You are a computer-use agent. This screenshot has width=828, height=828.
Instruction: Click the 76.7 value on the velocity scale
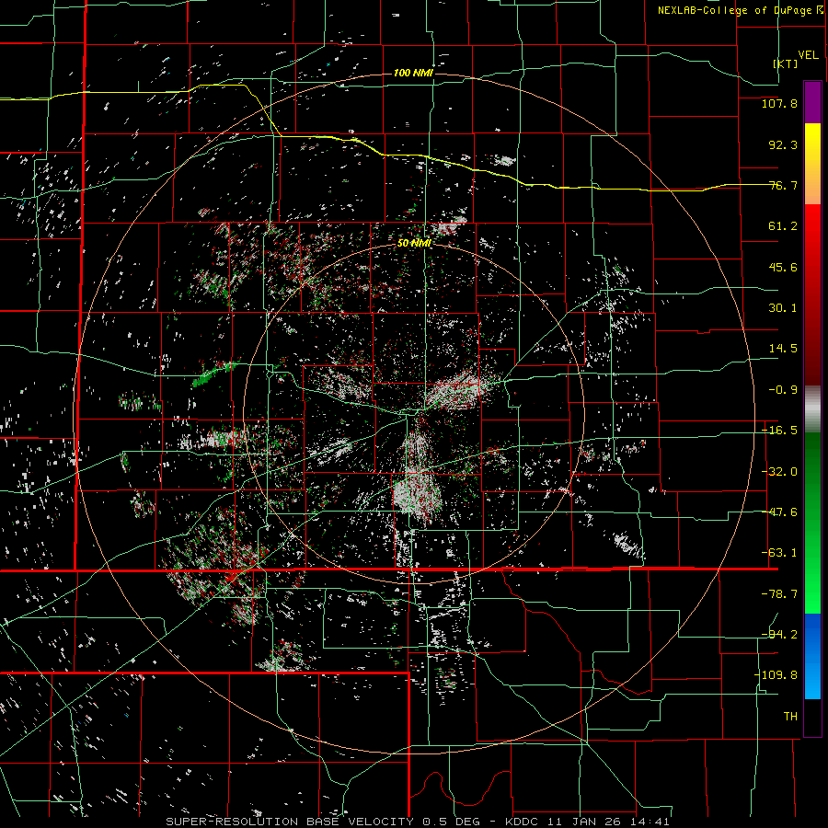click(x=783, y=185)
